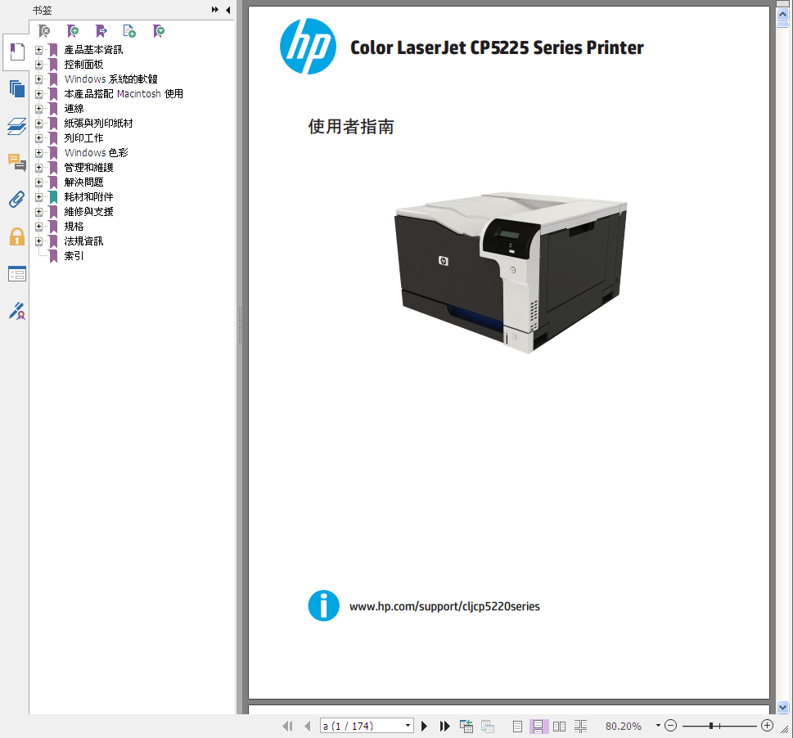Image resolution: width=793 pixels, height=738 pixels.
Task: Expand the 規格 bookmark node
Action: click(x=39, y=227)
